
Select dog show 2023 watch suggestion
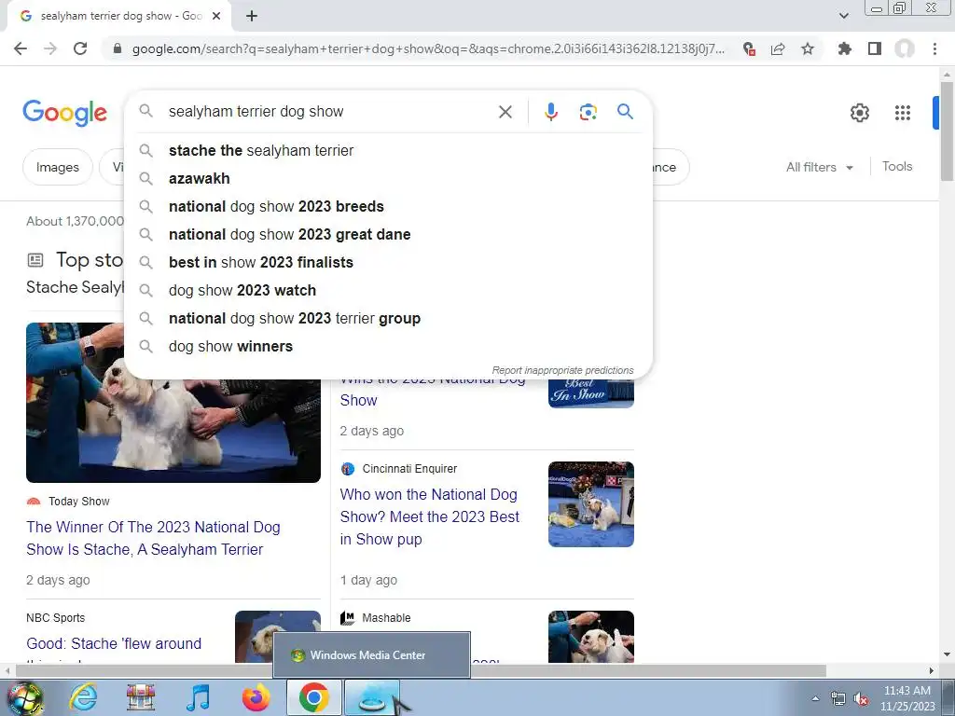[388, 291]
